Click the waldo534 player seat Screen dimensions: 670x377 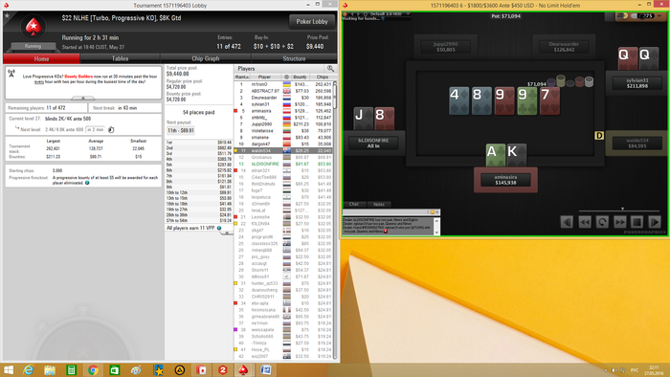coord(637,143)
